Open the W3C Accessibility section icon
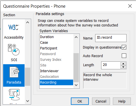 (x=14, y=31)
